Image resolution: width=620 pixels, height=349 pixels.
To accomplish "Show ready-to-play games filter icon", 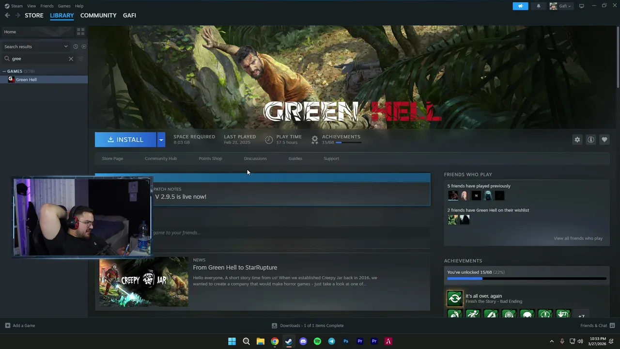I will tap(84, 47).
